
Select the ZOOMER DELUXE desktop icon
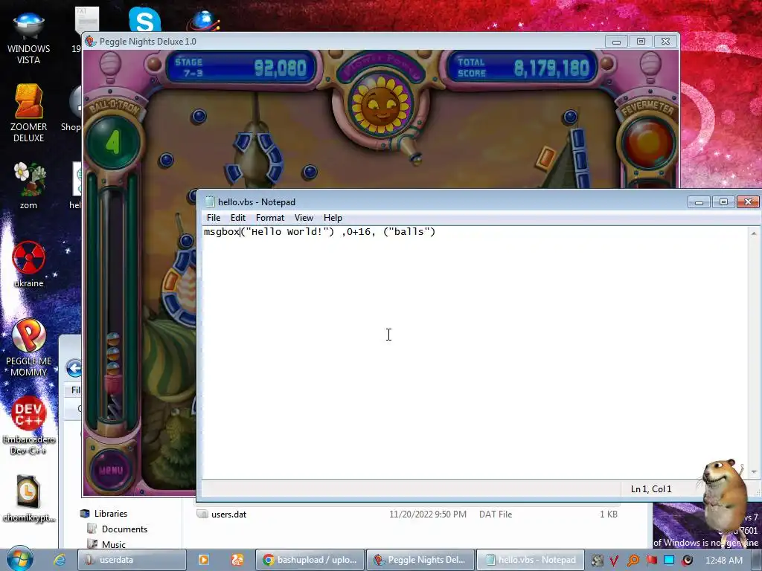[x=29, y=113]
